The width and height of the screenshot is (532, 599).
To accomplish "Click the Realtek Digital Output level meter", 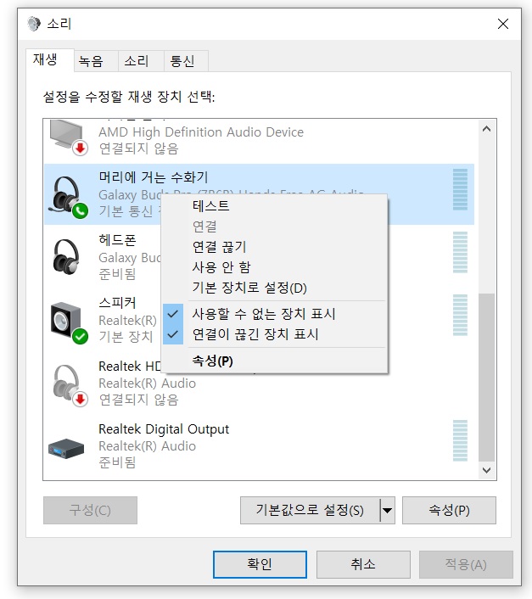I will click(x=460, y=440).
